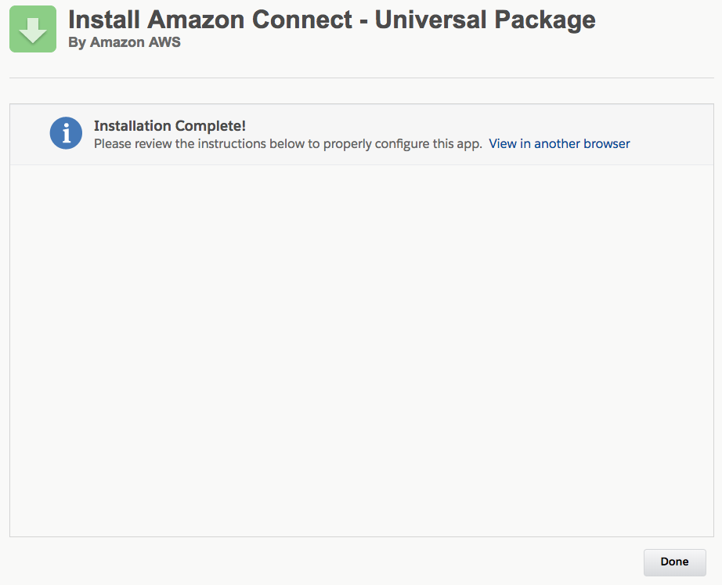Open the View in another browser link

pos(559,144)
